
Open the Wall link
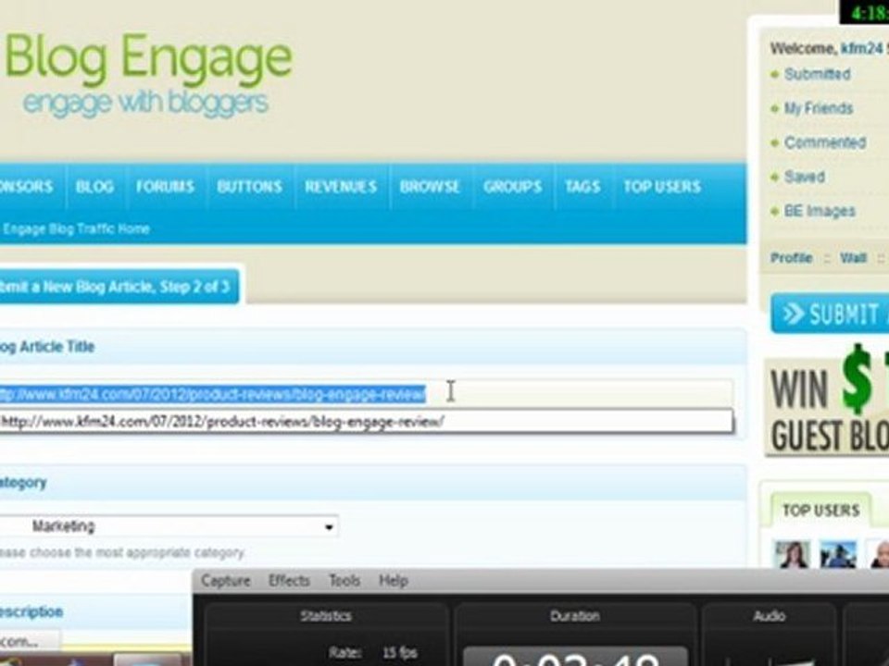pos(853,258)
